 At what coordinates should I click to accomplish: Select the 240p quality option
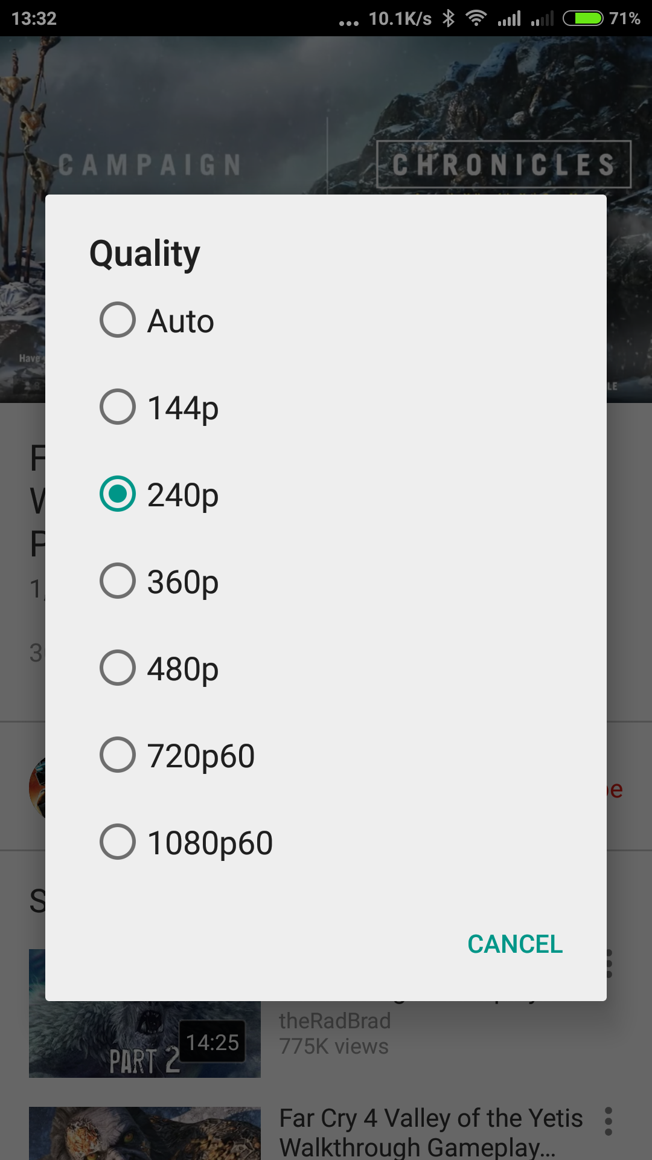point(118,494)
